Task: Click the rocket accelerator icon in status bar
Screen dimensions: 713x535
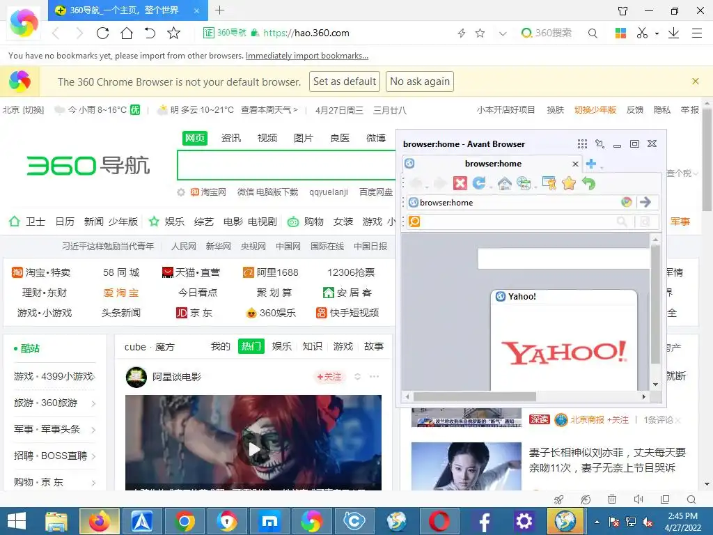Action: click(559, 499)
